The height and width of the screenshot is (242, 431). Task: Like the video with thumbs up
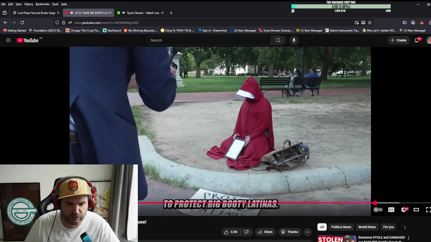point(231,232)
